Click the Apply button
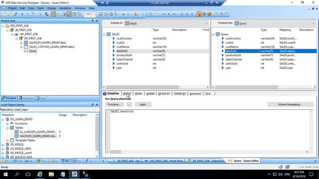This screenshot has width=319, height=179. [x=143, y=104]
